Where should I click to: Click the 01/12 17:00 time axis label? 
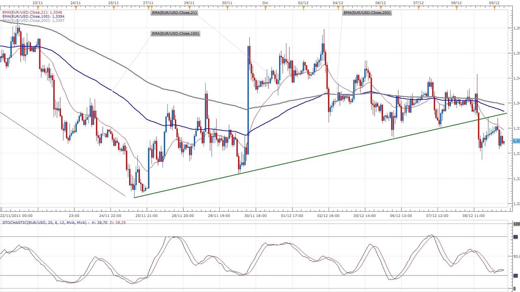[x=292, y=216]
